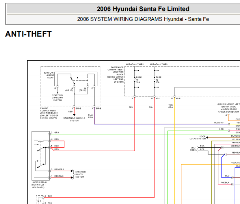240x204 pixels.
Task: Click the BURGLAR ALARM RELAY label
Action: (x=49, y=75)
